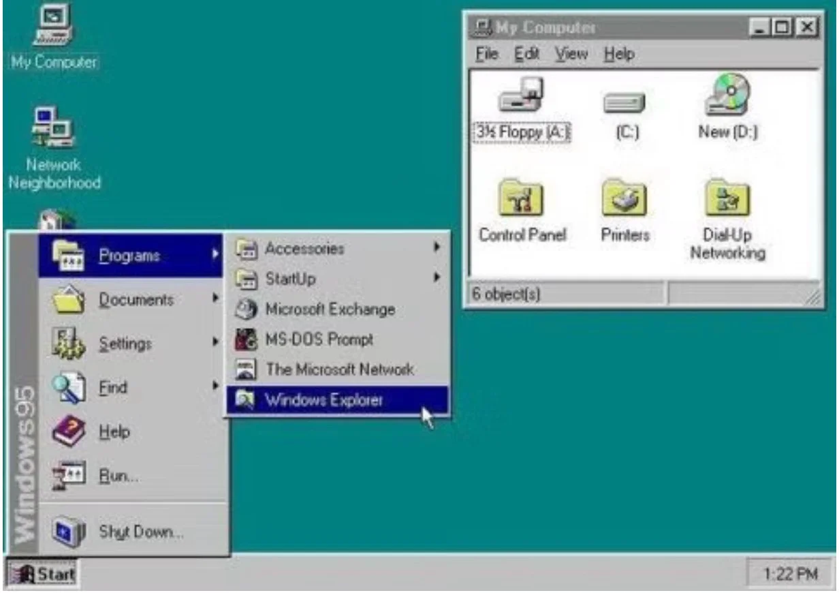Screen dimensions: 839x593
Task: Choose MS-DOS Prompt from Programs menu
Action: tap(338, 339)
